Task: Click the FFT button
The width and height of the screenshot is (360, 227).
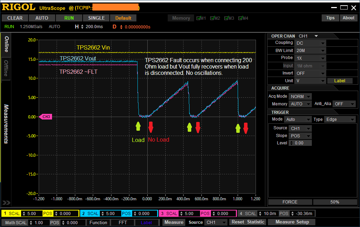Action: click(123, 223)
